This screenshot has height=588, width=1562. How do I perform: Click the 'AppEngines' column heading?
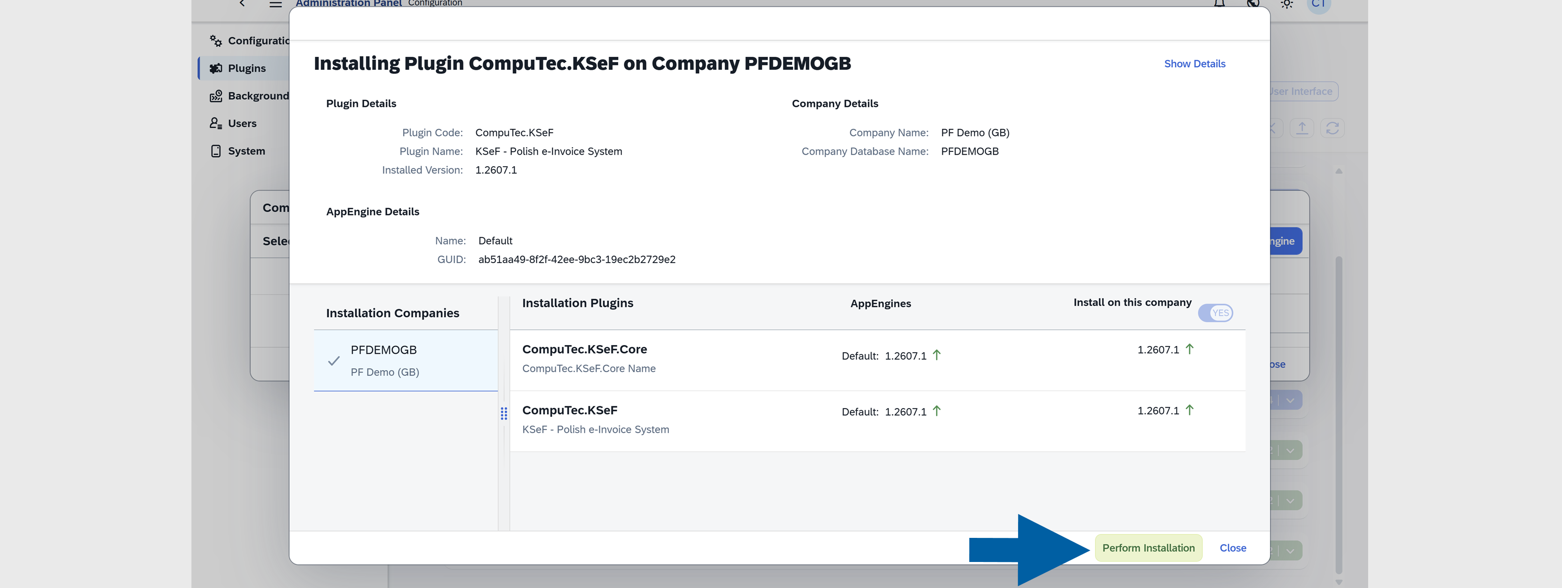pos(881,304)
